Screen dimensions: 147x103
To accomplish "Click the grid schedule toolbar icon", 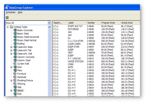I will click(x=7, y=18).
